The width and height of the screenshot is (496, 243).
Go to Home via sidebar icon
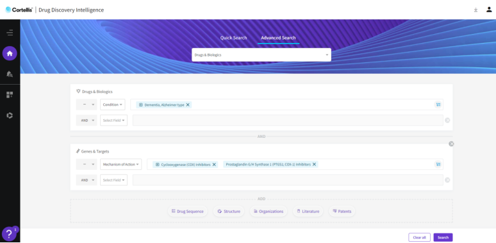[x=10, y=53]
